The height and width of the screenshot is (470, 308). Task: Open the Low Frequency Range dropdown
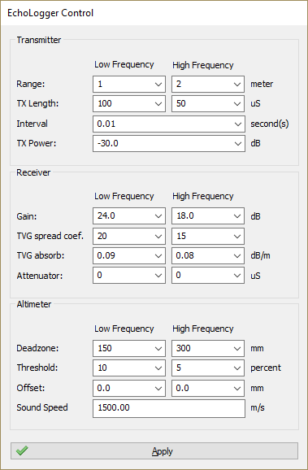[x=129, y=84]
